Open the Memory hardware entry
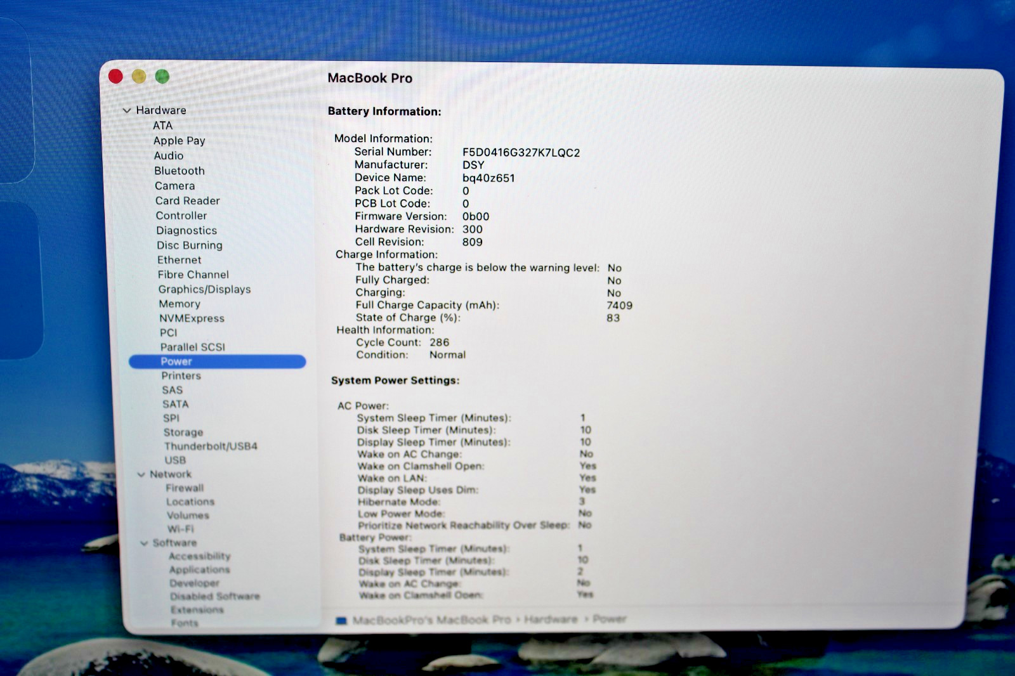Viewport: 1015px width, 676px height. click(x=180, y=304)
